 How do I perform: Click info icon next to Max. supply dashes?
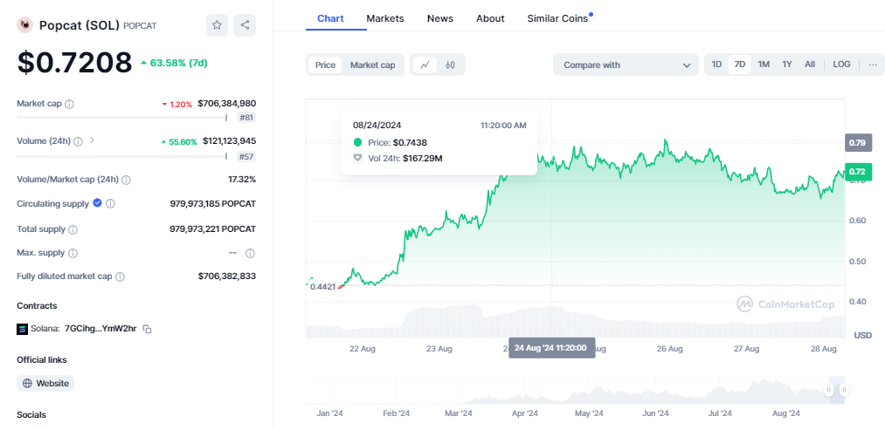[250, 254]
